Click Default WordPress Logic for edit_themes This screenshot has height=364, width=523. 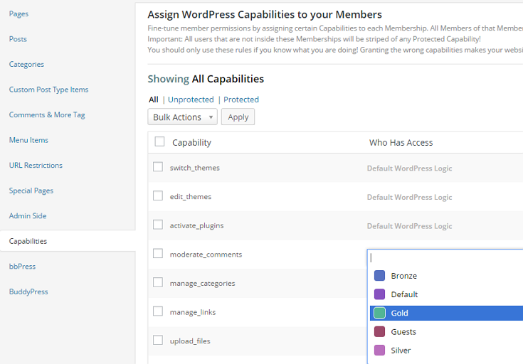tap(410, 198)
